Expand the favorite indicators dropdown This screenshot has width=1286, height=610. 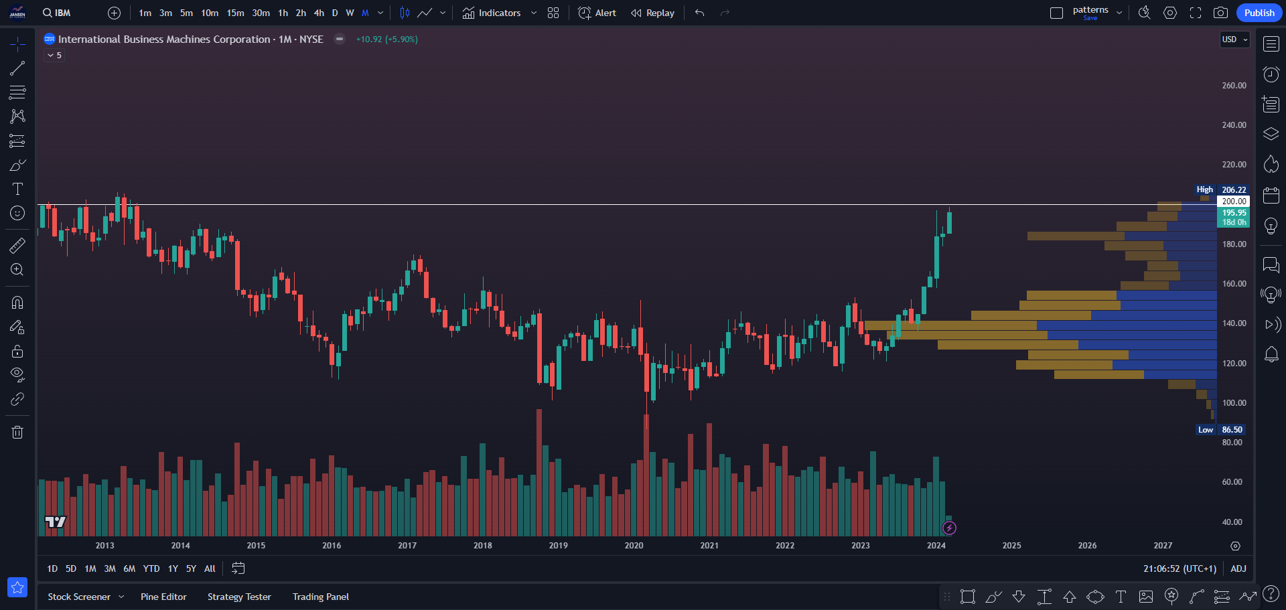click(533, 13)
